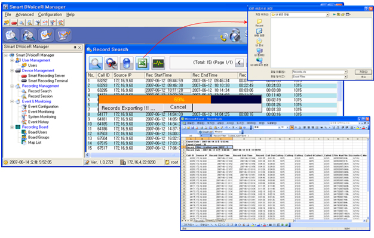Image resolution: width=374 pixels, height=238 pixels.
Task: Select Smart Recording Server in the tree
Action: point(47,76)
